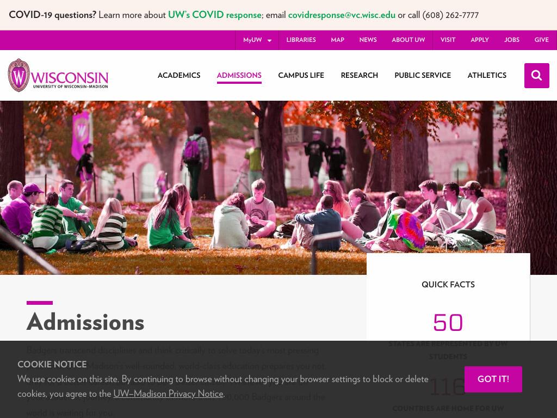Image resolution: width=557 pixels, height=418 pixels.
Task: Open the UW–Madison Privacy Notice link
Action: 169,394
